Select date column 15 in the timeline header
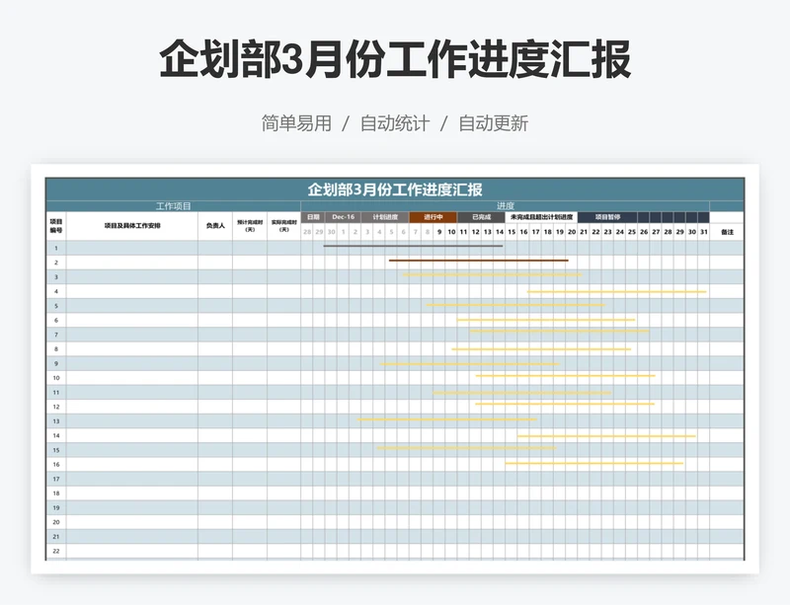The width and height of the screenshot is (790, 605). click(x=512, y=232)
